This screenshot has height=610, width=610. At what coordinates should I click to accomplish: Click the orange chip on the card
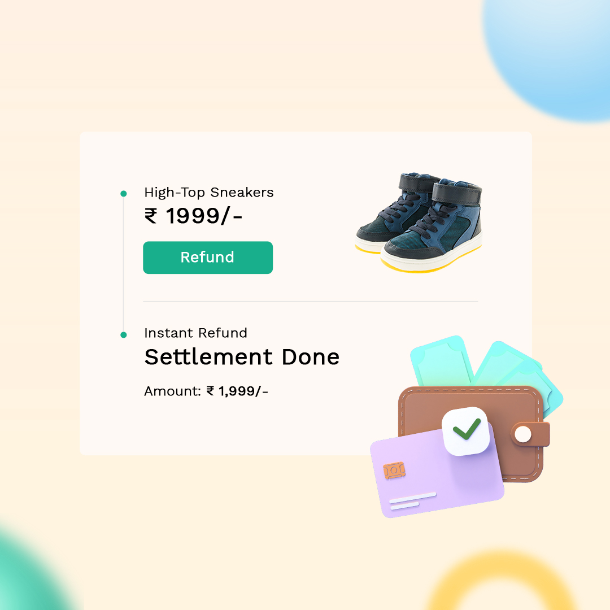tap(394, 470)
